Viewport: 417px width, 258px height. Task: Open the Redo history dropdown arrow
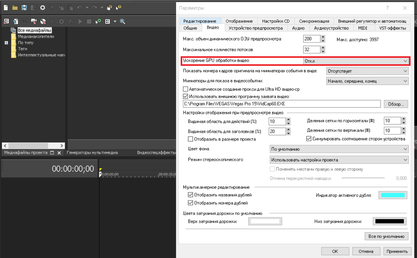click(102, 7)
